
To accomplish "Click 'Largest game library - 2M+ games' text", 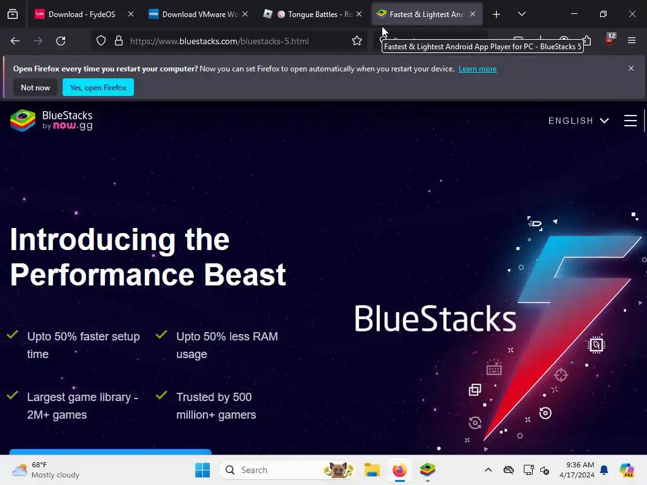I will point(83,406).
